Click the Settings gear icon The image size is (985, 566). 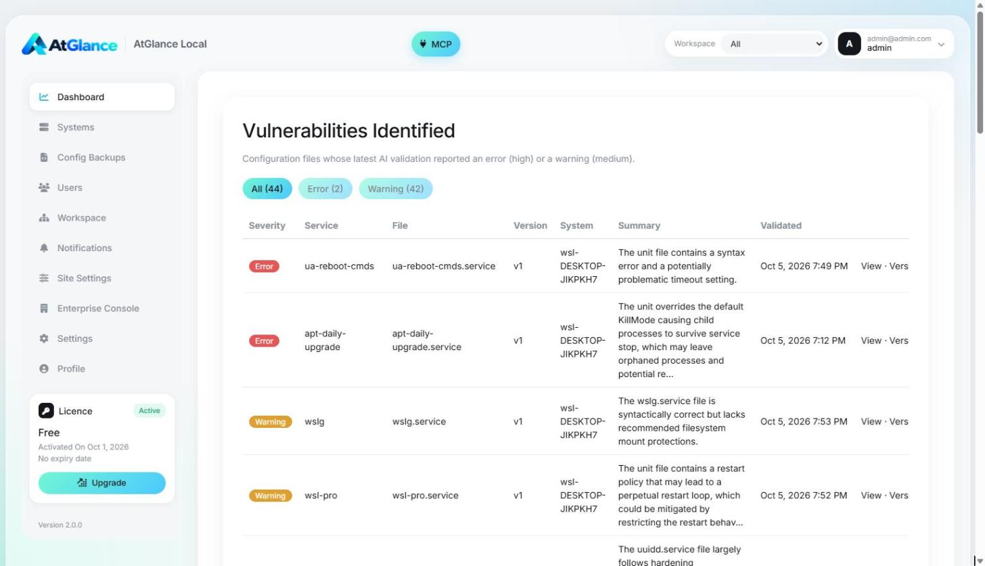(44, 339)
